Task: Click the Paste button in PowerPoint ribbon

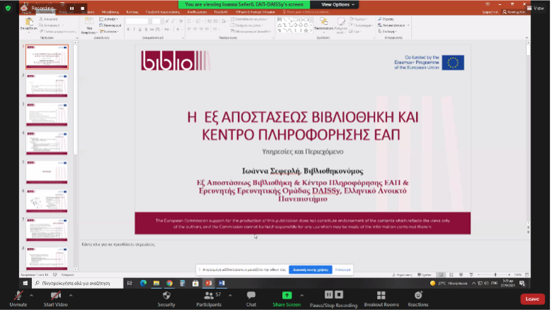Action: (x=29, y=25)
